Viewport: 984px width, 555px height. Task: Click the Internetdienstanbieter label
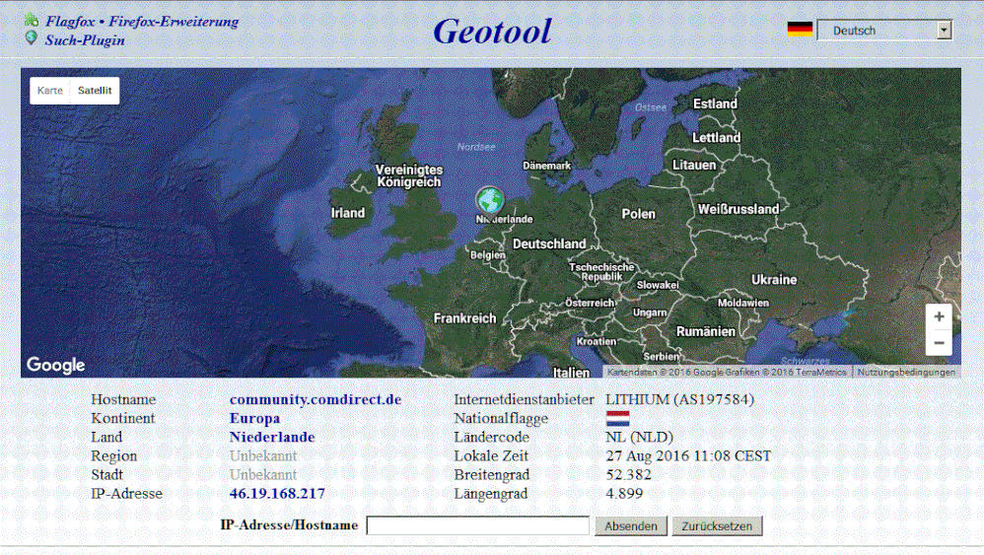click(x=524, y=399)
